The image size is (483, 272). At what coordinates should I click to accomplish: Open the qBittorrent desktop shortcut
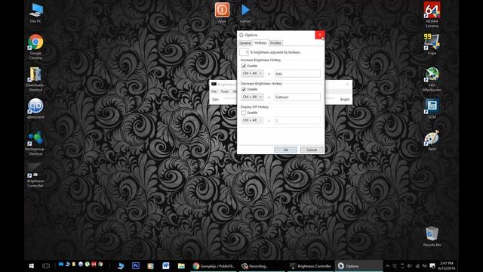click(x=35, y=109)
